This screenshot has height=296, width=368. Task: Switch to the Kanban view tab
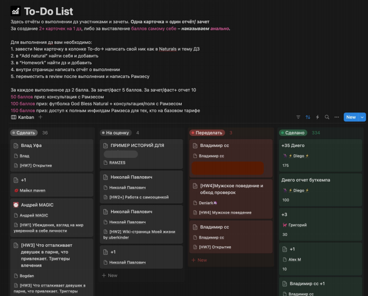point(23,117)
